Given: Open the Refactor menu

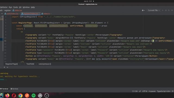Looking at the screenshot, I should 4,7.
